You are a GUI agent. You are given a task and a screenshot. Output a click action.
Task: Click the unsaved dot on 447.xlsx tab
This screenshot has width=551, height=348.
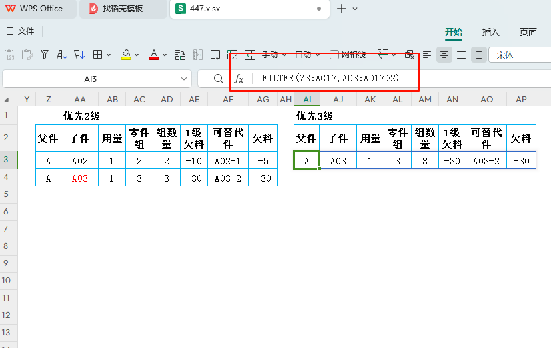coord(319,9)
